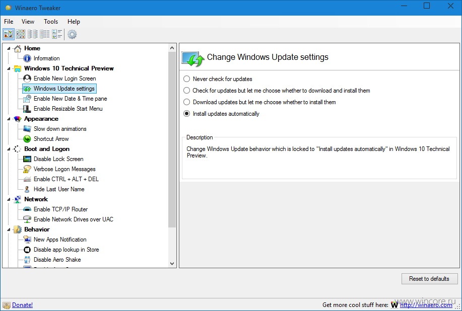462x311 pixels.
Task: Click the Enable CTRL + ALT + DEL keyboard icon
Action: pyautogui.click(x=27, y=179)
